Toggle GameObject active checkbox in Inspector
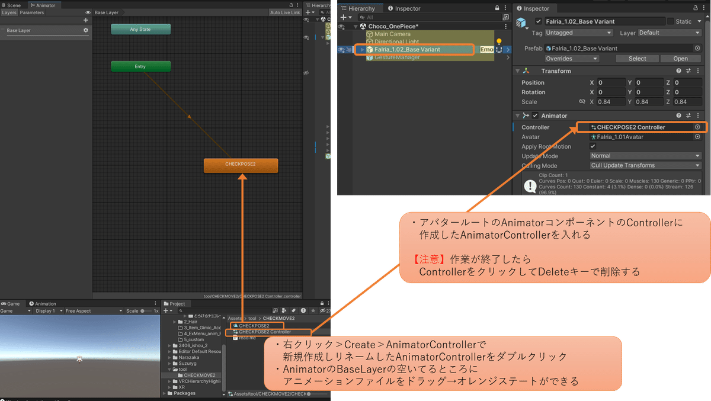The height and width of the screenshot is (401, 711). click(539, 21)
